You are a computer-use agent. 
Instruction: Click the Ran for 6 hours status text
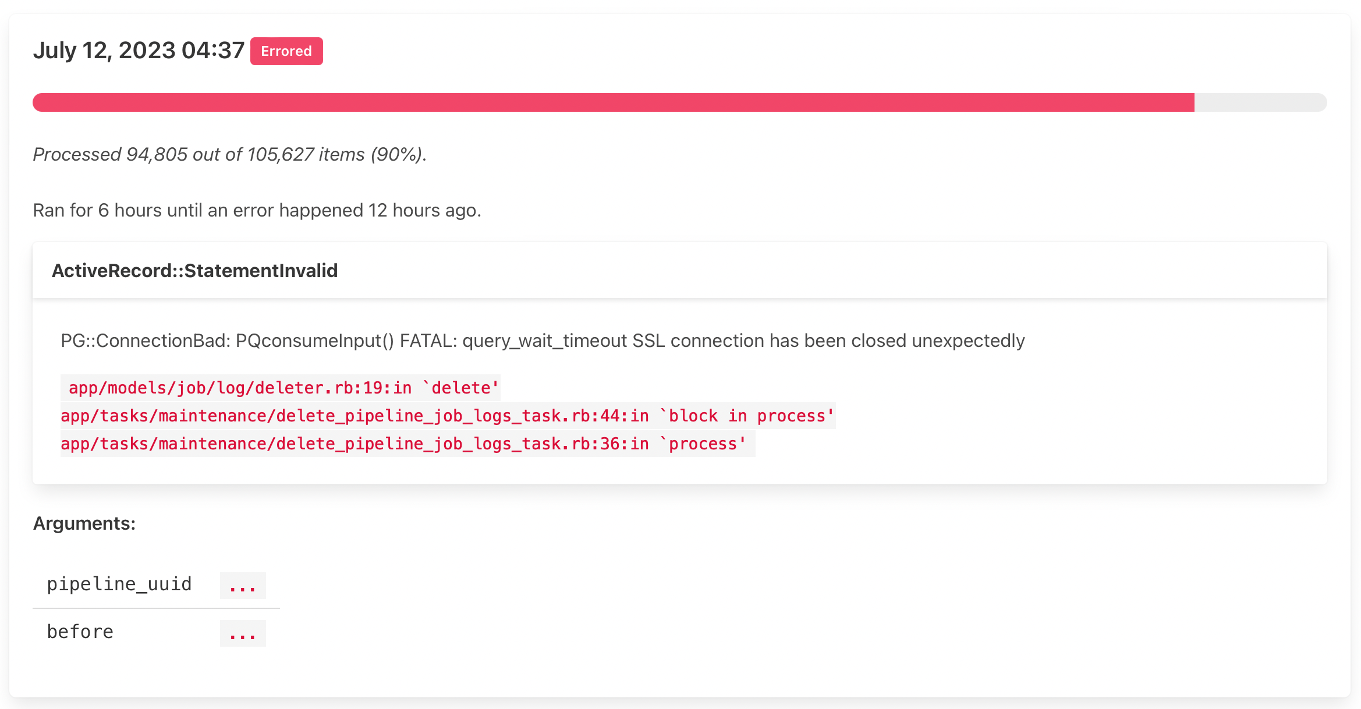tap(257, 210)
